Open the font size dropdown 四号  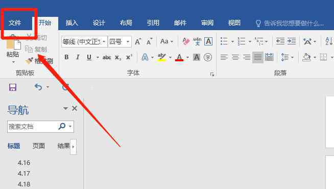click(x=120, y=41)
